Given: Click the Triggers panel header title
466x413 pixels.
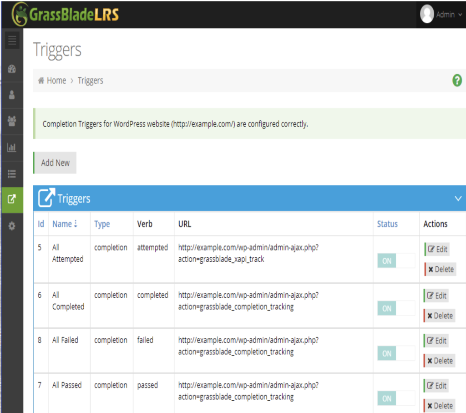Looking at the screenshot, I should click(74, 199).
